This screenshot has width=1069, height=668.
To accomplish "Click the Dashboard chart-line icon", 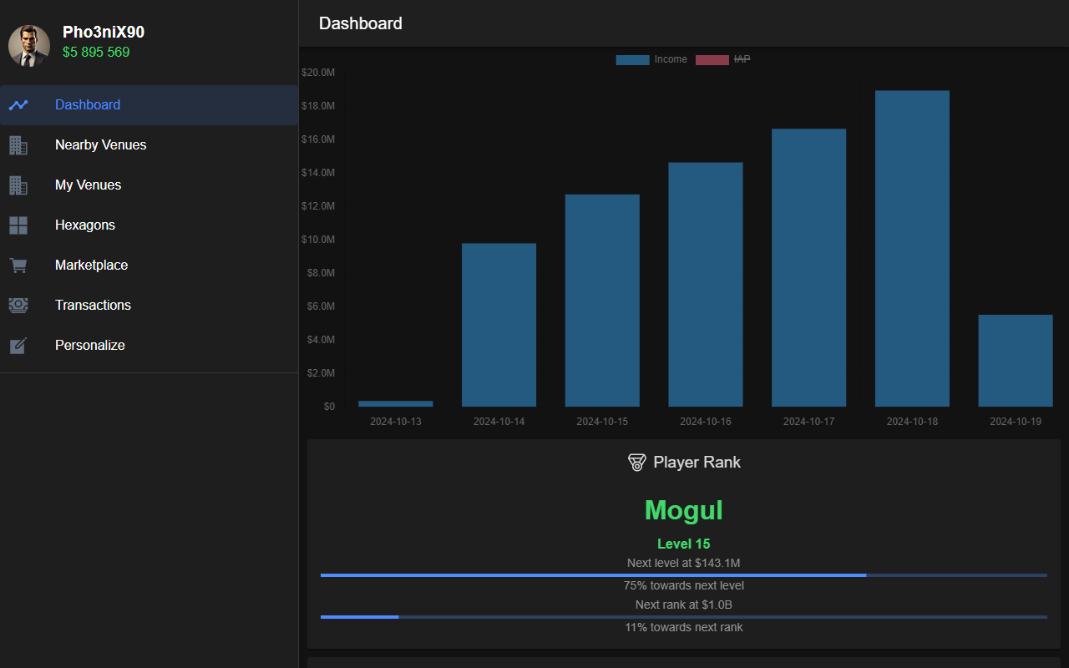I will click(18, 105).
